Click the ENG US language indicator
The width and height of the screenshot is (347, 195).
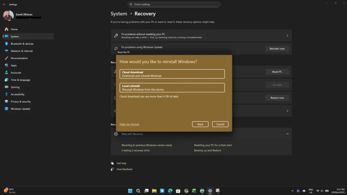click(x=311, y=191)
